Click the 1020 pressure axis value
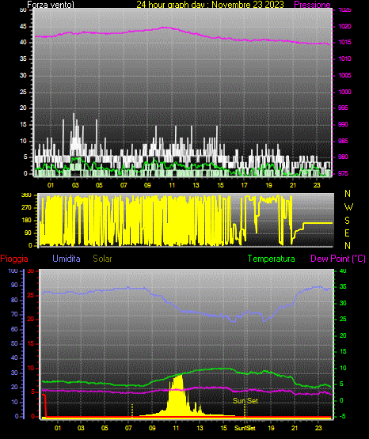Viewport: 369px width, 439px height. [x=344, y=26]
